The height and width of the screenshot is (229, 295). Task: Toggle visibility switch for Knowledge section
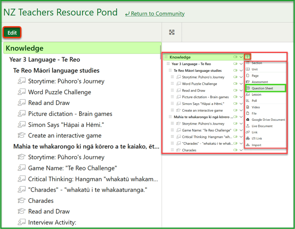[235, 57]
